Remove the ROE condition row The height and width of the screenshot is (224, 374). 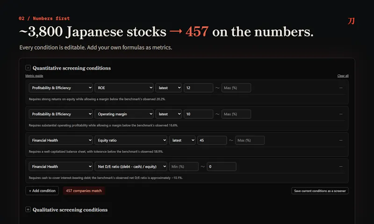[341, 88]
